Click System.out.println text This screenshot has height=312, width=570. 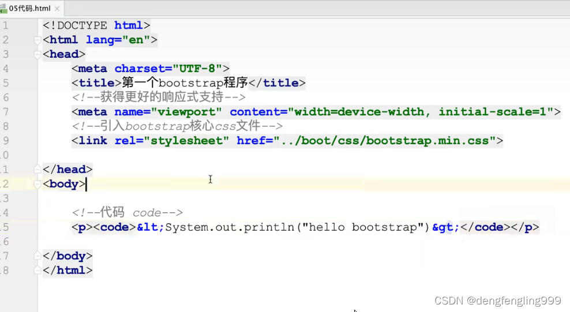pyautogui.click(x=230, y=227)
